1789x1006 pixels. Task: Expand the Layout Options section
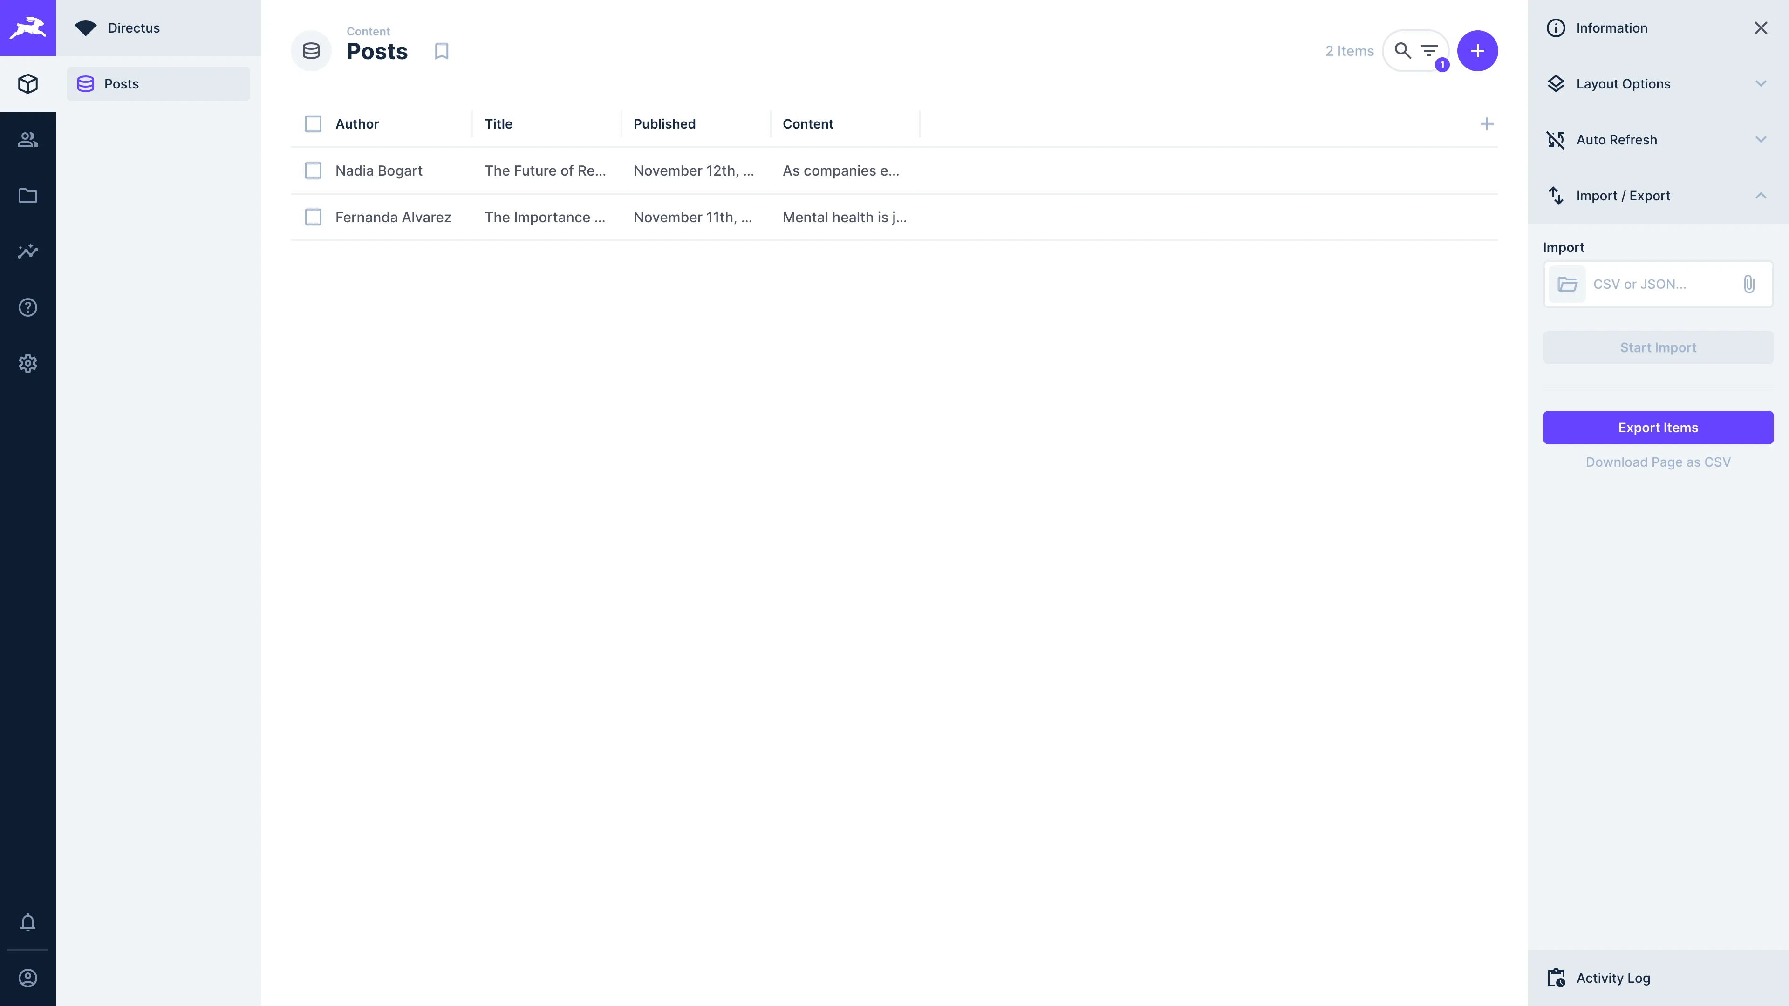coord(1657,84)
